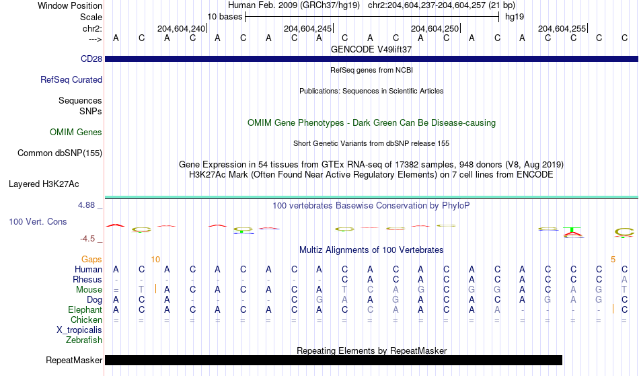Image resolution: width=639 pixels, height=376 pixels.
Task: Open the Layered H3K27Ac track label
Action: tap(44, 184)
